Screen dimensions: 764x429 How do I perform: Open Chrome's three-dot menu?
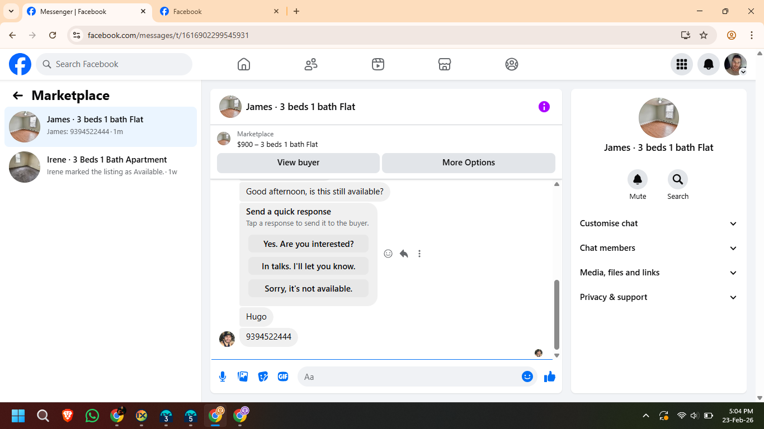752,35
